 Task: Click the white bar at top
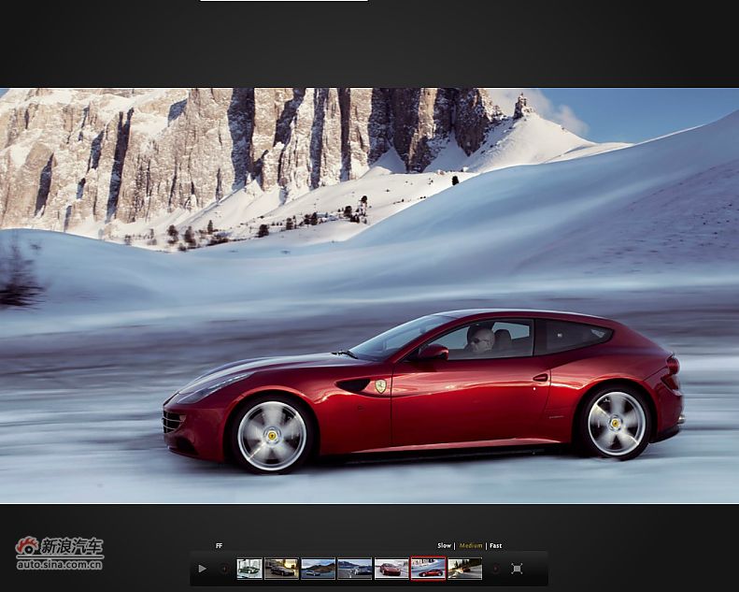point(283,1)
